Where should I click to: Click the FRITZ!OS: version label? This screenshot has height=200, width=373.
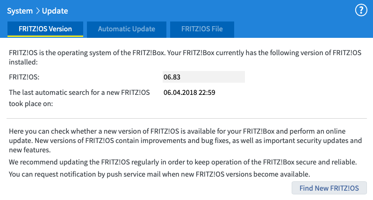point(24,77)
